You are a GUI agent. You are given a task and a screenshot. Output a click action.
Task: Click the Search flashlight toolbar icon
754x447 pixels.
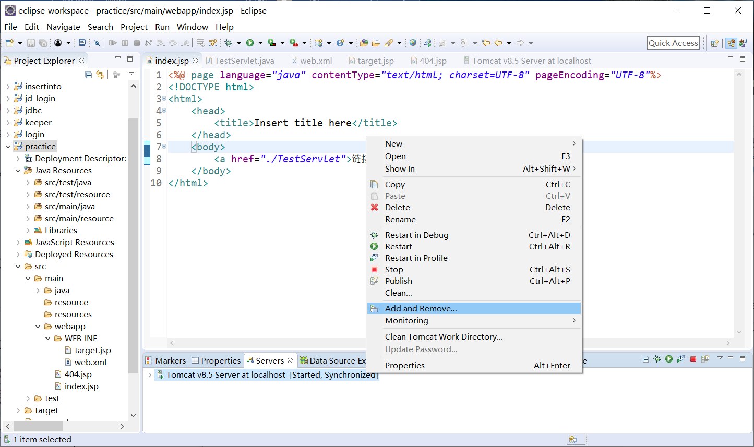point(389,43)
